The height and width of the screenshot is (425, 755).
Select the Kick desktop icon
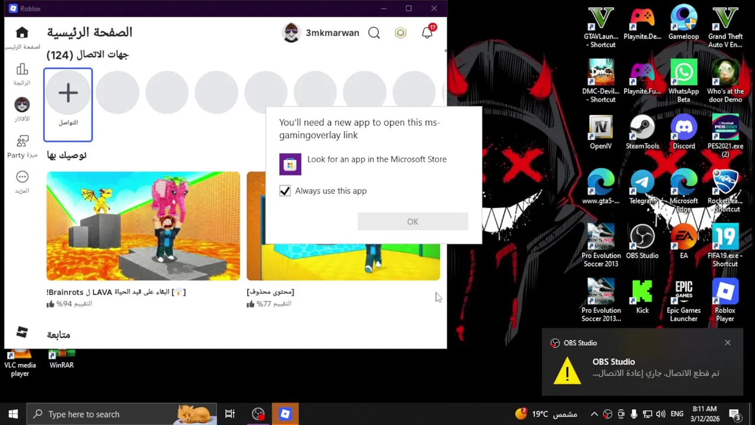coord(642,297)
